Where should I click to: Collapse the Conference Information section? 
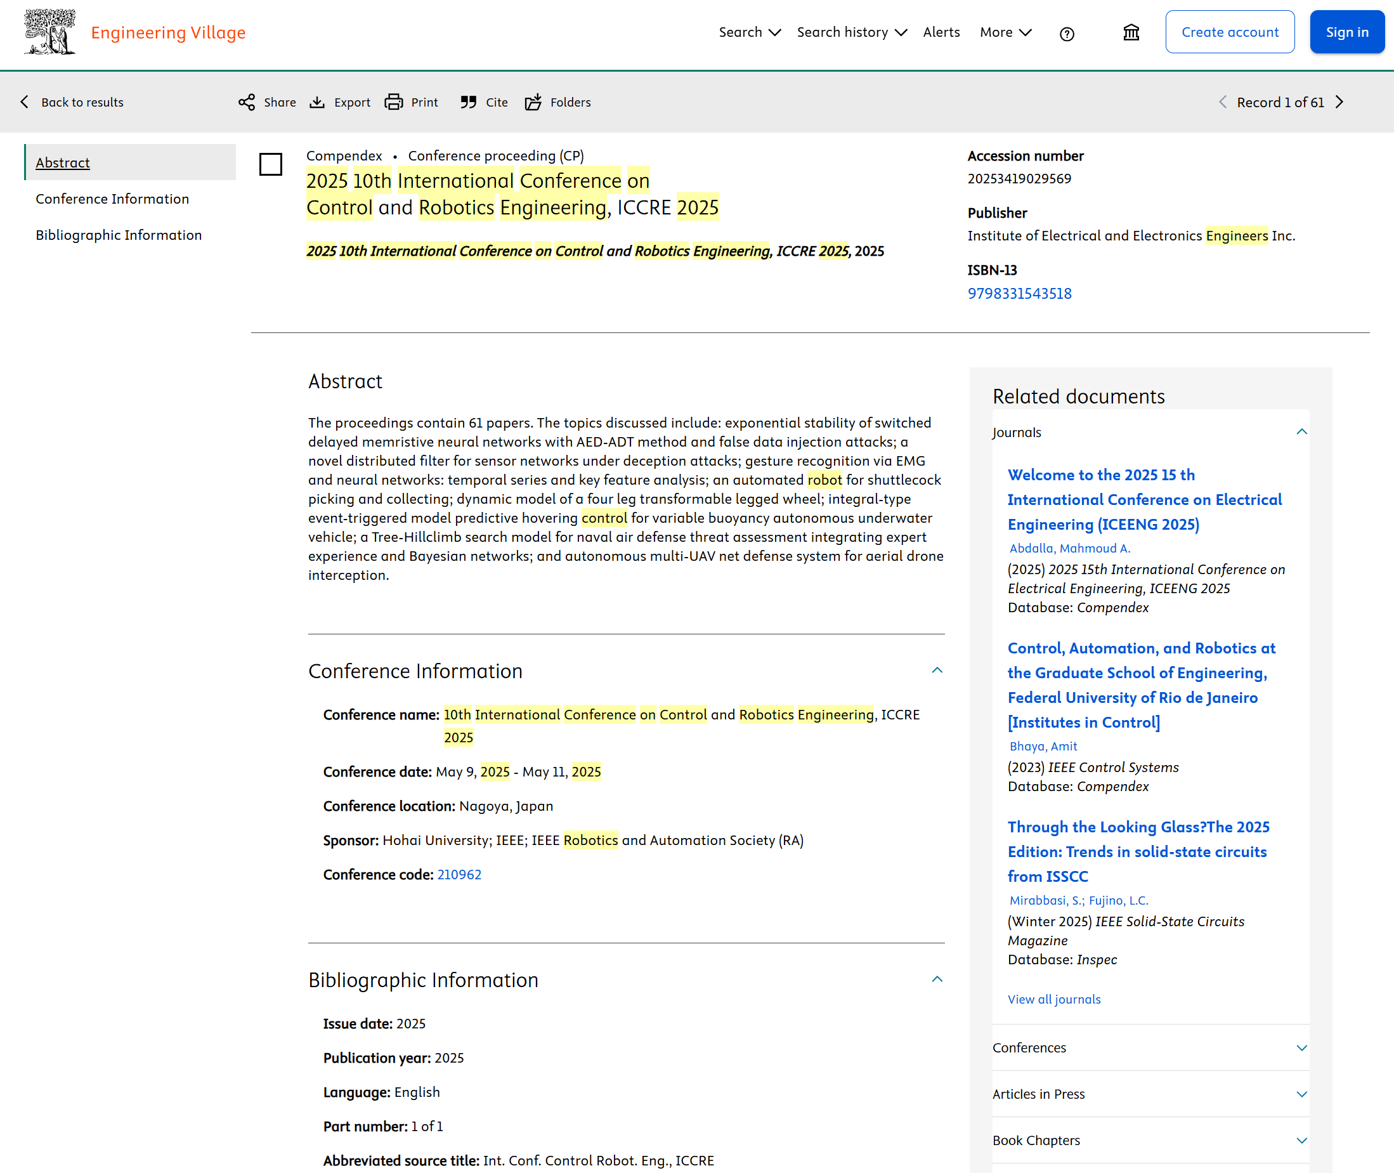[937, 671]
